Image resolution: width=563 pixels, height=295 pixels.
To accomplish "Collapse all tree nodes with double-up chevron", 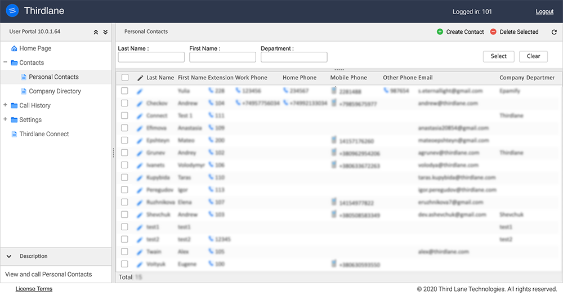I will [x=96, y=32].
